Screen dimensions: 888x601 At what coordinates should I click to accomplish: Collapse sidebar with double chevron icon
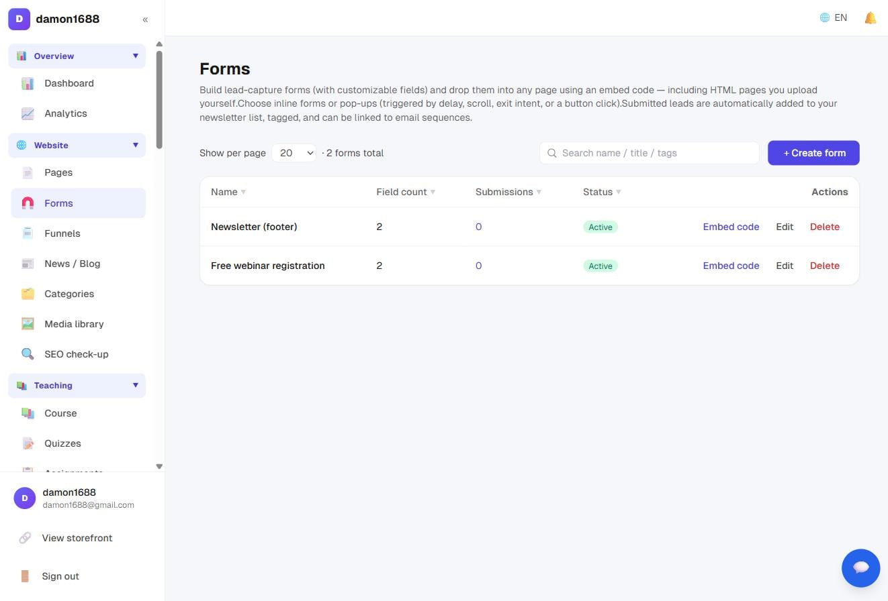pos(145,19)
